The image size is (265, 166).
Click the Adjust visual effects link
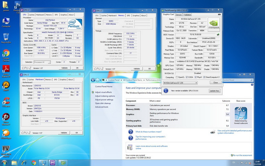103,92
